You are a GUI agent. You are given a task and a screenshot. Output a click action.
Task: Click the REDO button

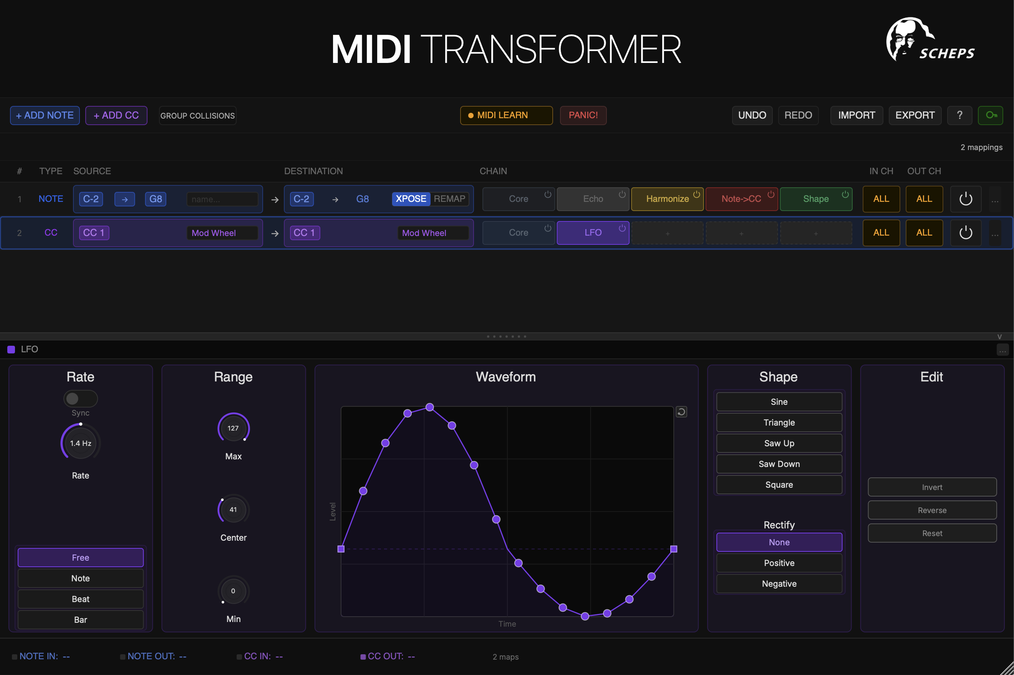[x=798, y=116]
